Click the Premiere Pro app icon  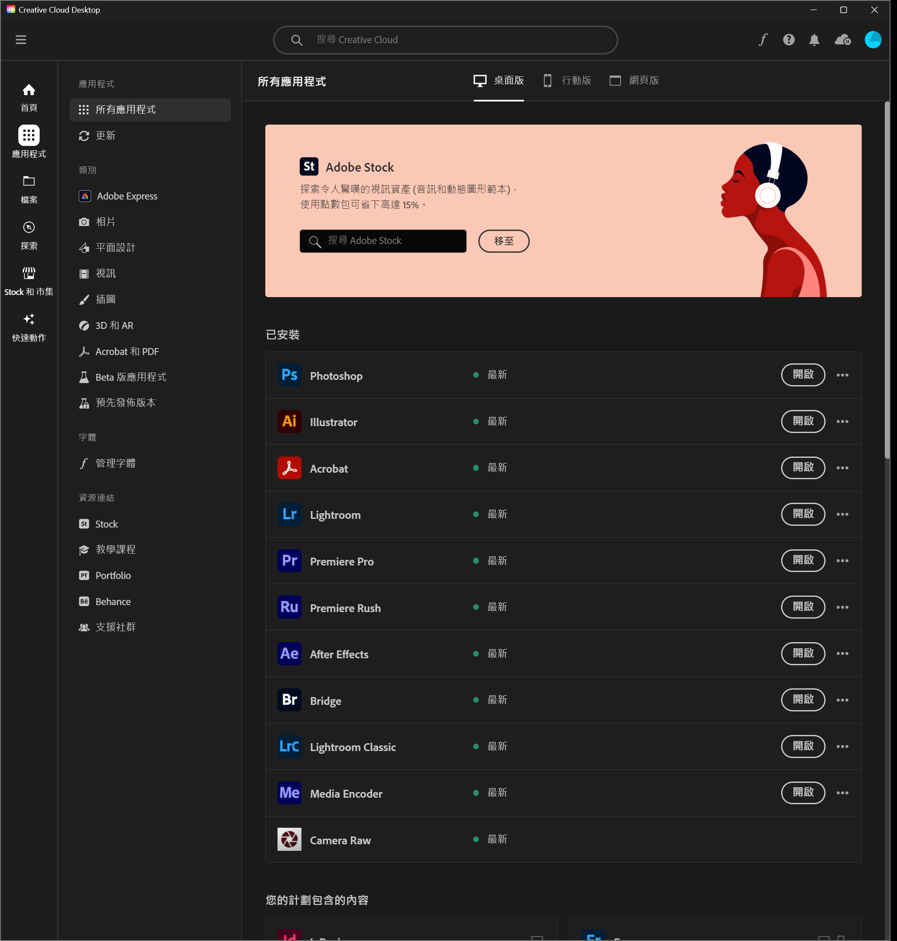289,560
